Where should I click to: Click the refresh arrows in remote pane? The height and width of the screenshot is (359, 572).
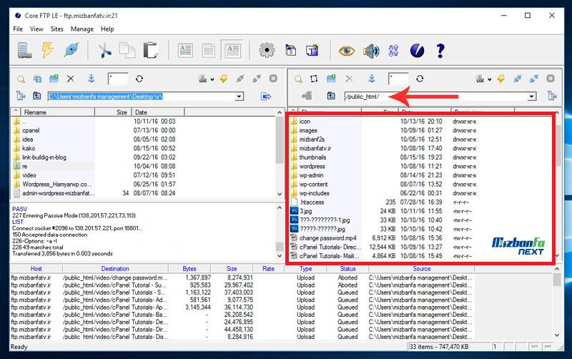coord(420,79)
